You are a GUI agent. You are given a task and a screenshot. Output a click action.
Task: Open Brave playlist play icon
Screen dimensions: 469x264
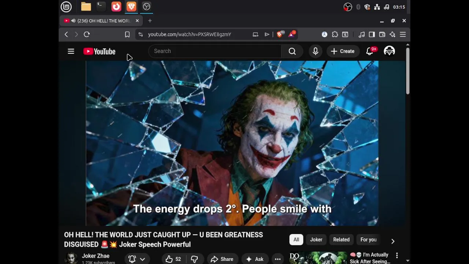267,34
